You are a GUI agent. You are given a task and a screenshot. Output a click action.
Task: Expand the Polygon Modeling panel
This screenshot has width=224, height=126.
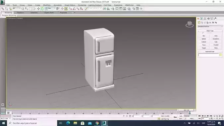[x=9, y=15]
